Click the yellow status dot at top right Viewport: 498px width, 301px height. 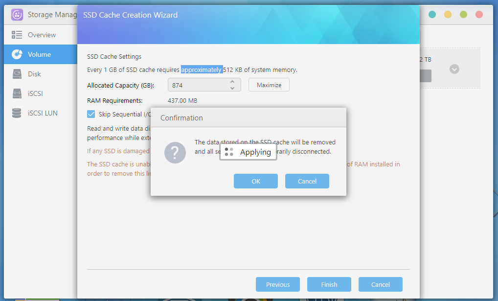[x=447, y=15]
